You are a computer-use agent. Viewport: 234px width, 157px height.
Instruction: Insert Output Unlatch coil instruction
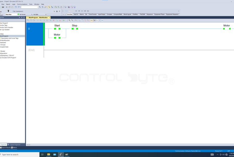point(88,11)
